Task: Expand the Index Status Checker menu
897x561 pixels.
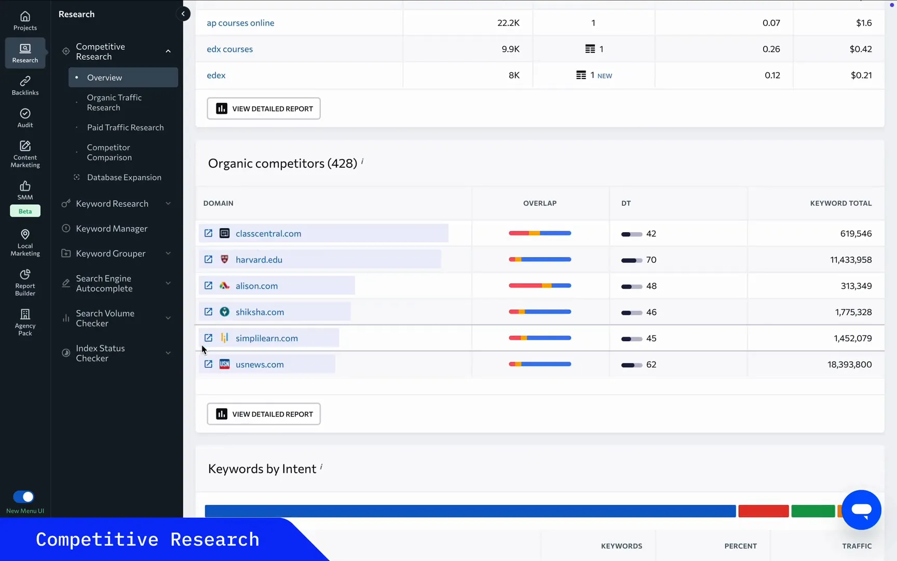Action: (168, 353)
